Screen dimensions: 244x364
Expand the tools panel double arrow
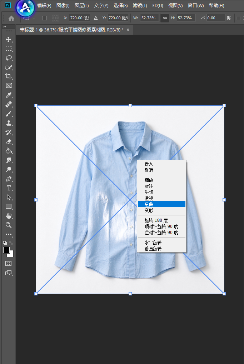5,27
